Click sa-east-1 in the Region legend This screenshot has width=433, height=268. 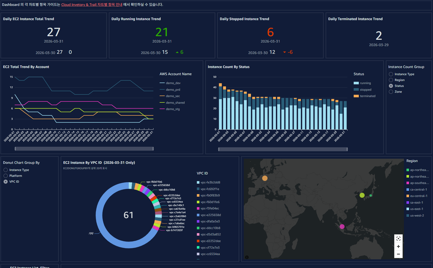pos(415,203)
